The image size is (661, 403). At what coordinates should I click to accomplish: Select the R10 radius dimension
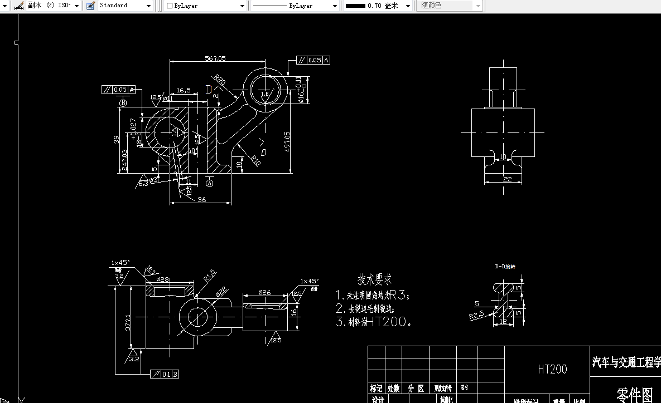[x=255, y=160]
